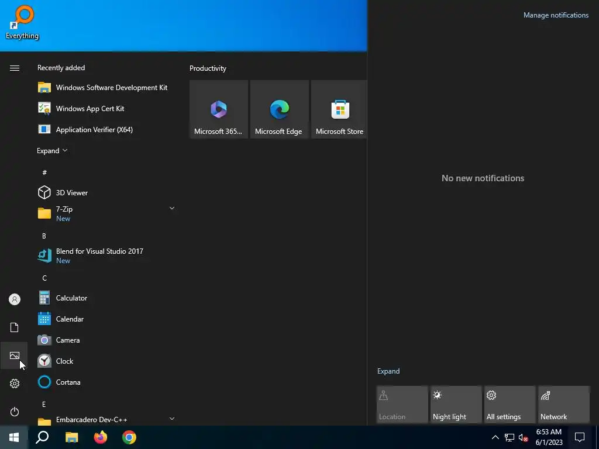Open taskbar Search
Viewport: 599px width, 449px height.
click(x=42, y=437)
